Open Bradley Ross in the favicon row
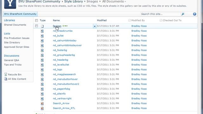 pos(139,26)
